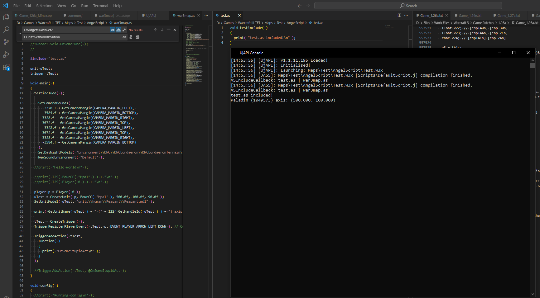This screenshot has height=298, width=540.
Task: Toggle Match Whole Word option
Action: click(x=118, y=30)
